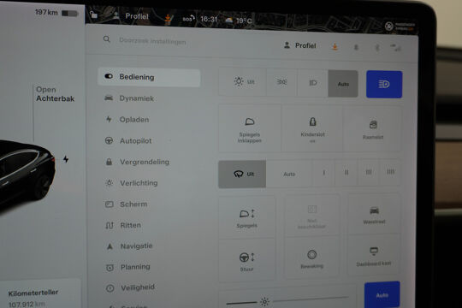Set exterior lights to Auto
The height and width of the screenshot is (308, 462).
click(343, 84)
